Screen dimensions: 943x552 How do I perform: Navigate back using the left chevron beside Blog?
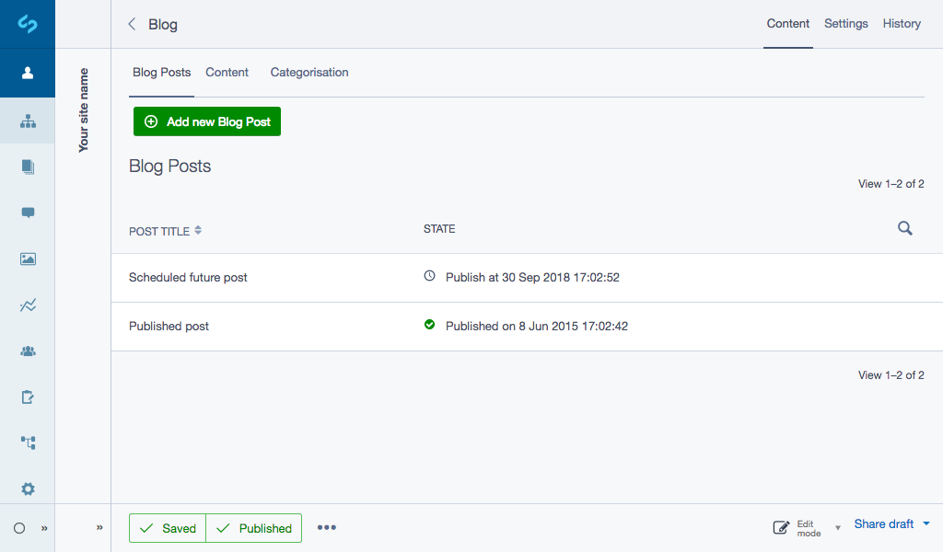[x=132, y=25]
